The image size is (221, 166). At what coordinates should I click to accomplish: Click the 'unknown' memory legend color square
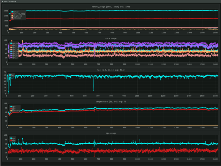point(12,18)
